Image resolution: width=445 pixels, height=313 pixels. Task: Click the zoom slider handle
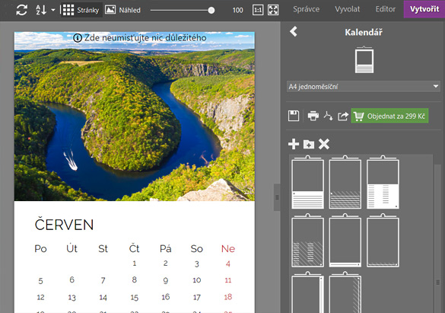211,10
